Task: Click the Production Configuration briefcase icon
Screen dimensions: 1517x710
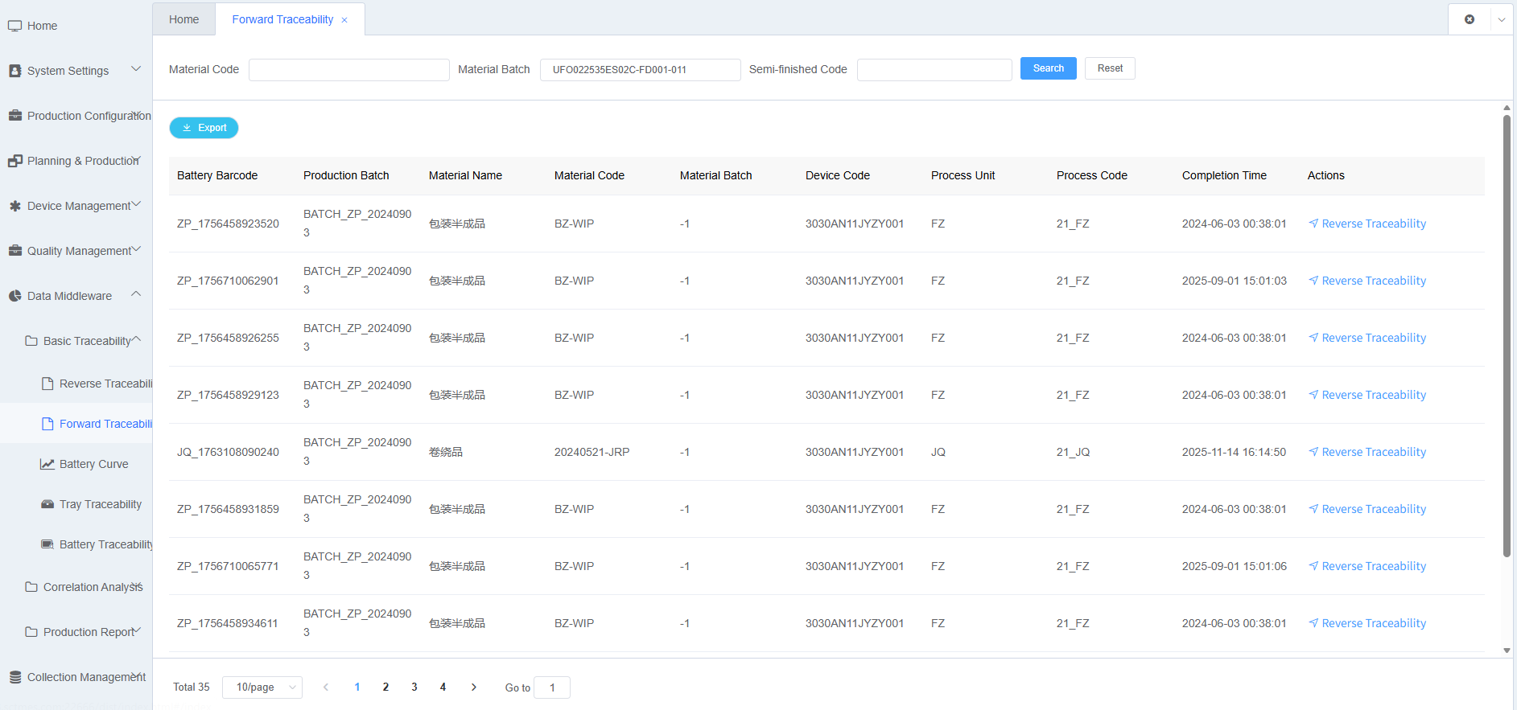Action: [14, 116]
